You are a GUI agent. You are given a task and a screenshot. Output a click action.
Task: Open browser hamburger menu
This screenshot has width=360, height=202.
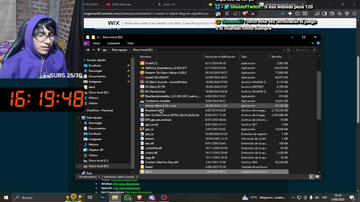click(354, 13)
